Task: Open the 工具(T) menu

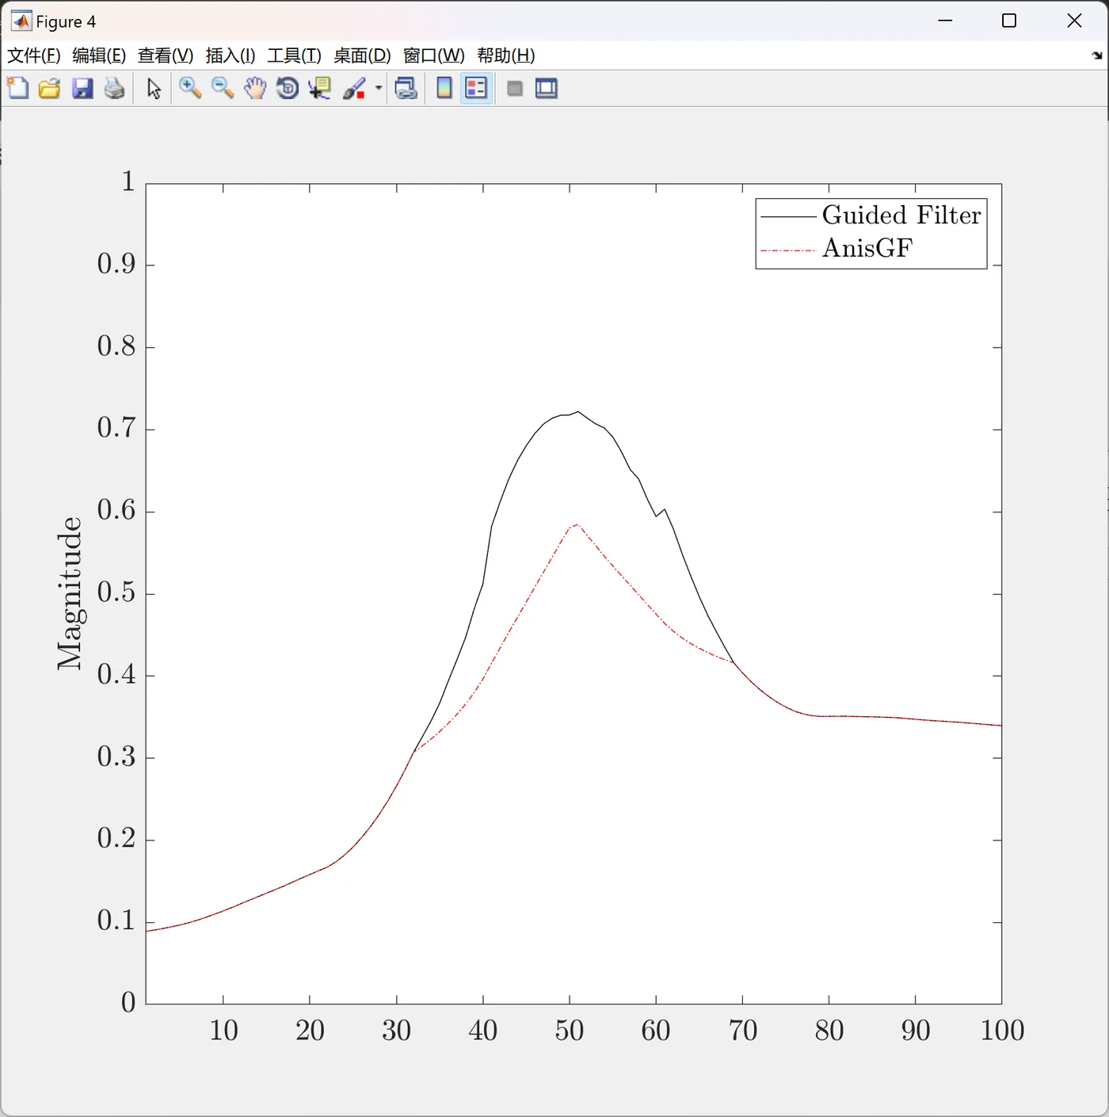Action: 295,55
